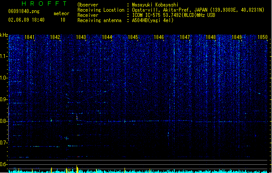Click the Ogata-vill. Akita-Pref. JAPAN coordinates text

click(198, 10)
